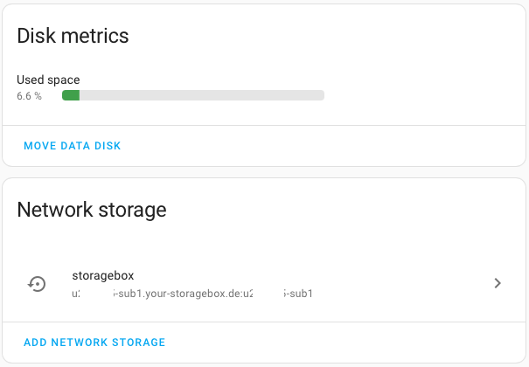Click the Used space label
This screenshot has height=367, width=529.
coord(48,80)
